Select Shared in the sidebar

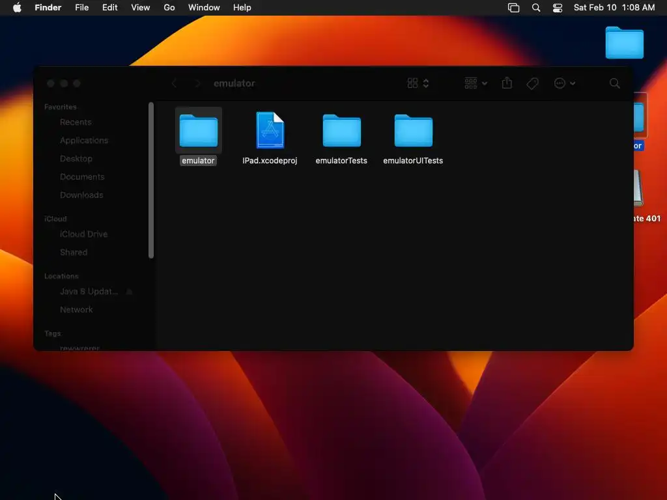click(74, 253)
